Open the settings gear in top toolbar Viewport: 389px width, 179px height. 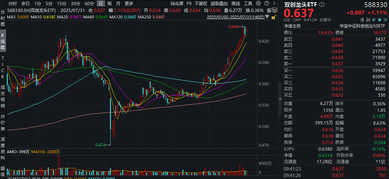258,3
